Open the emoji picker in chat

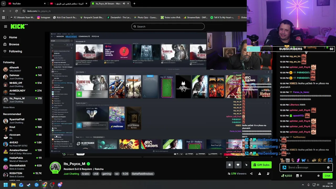pos(328,167)
